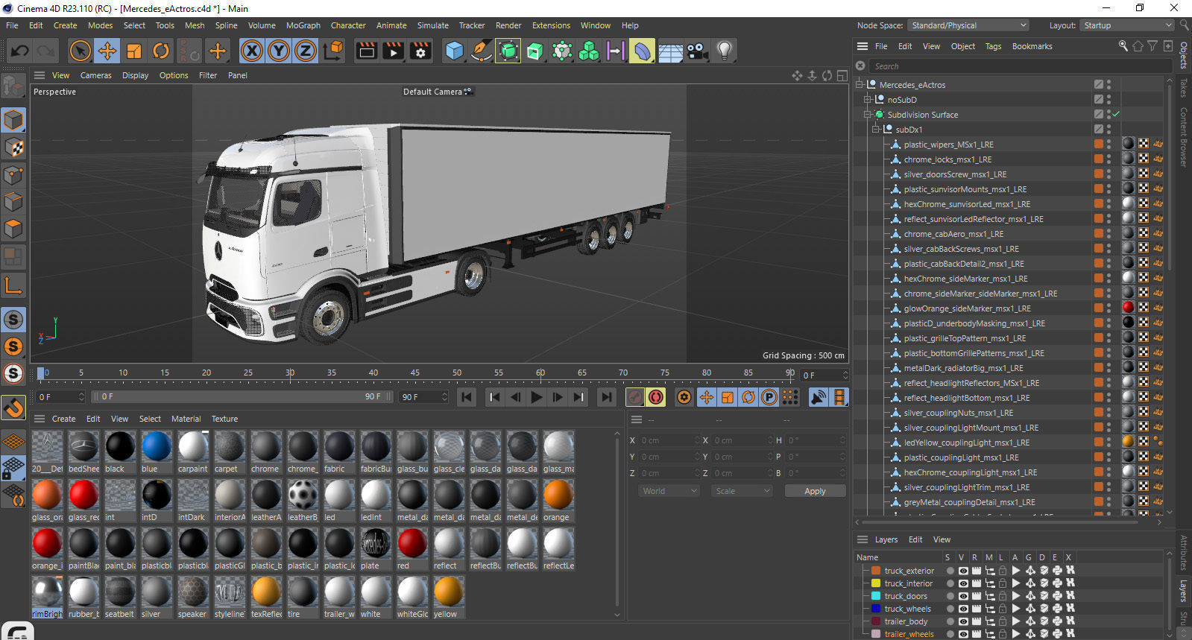The height and width of the screenshot is (640, 1192).
Task: Collapse the subDx1 null object
Action: [x=876, y=130]
